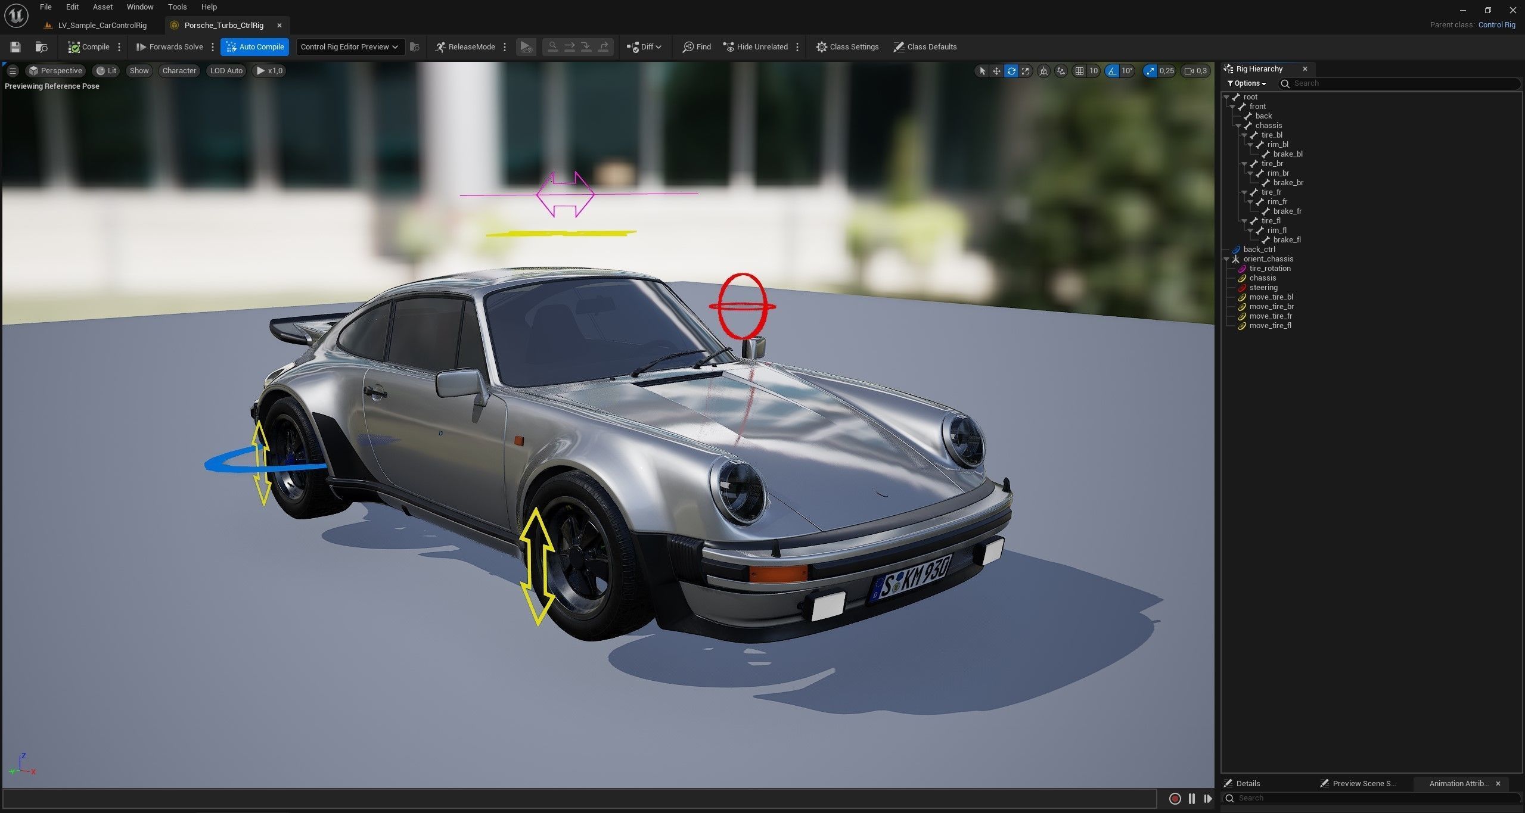Toggle world/local coordinate space icon
Screen dimensions: 1525x813
coord(1044,71)
